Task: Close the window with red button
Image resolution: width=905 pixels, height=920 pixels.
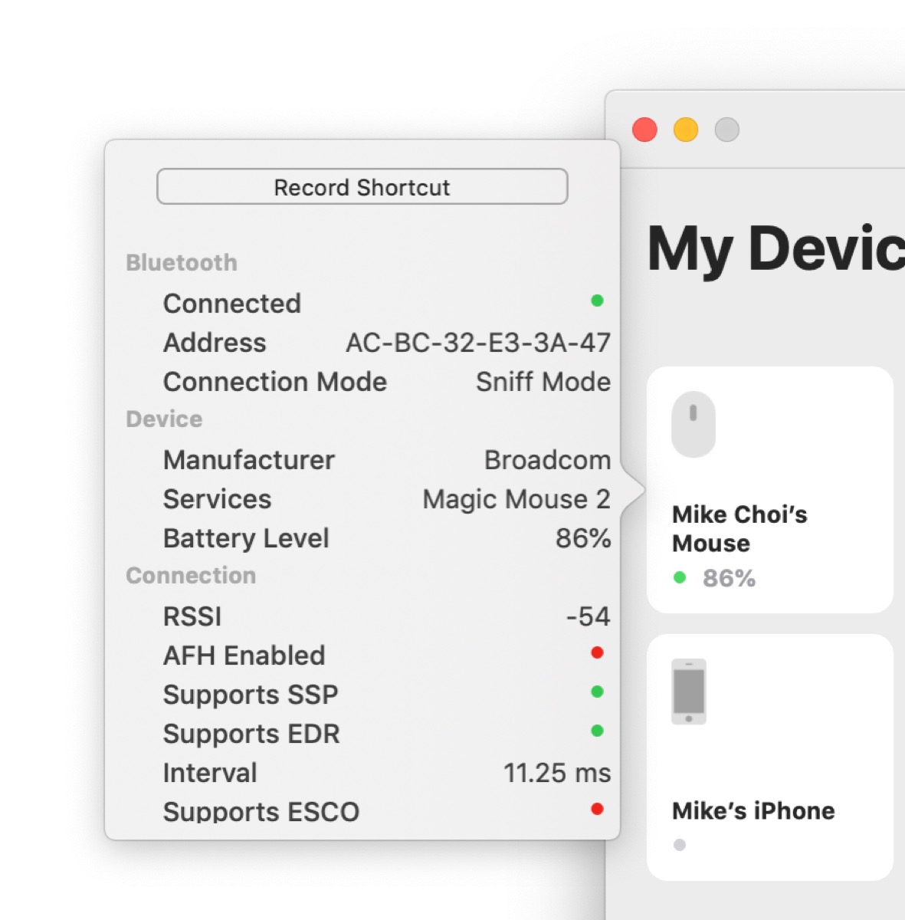Action: click(644, 130)
